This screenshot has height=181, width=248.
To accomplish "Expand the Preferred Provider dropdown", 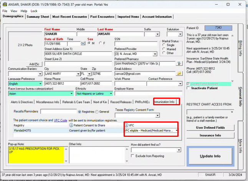I will click(x=157, y=54).
